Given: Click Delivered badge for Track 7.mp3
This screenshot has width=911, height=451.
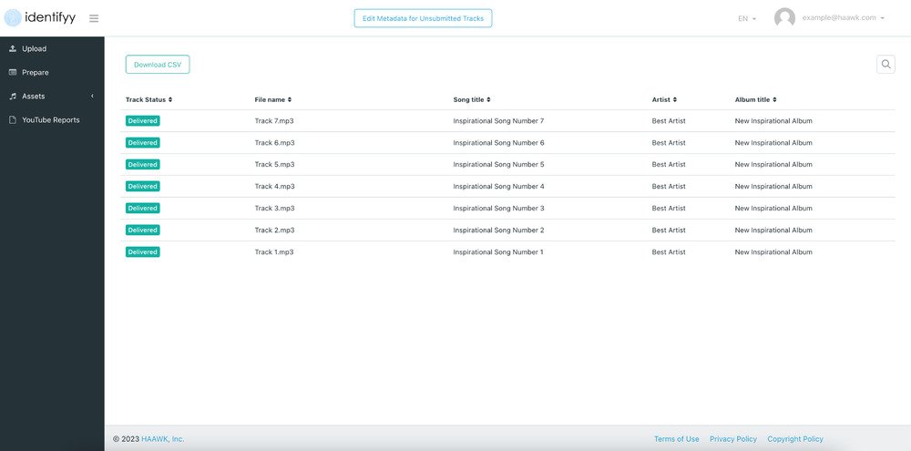Looking at the screenshot, I should [142, 121].
